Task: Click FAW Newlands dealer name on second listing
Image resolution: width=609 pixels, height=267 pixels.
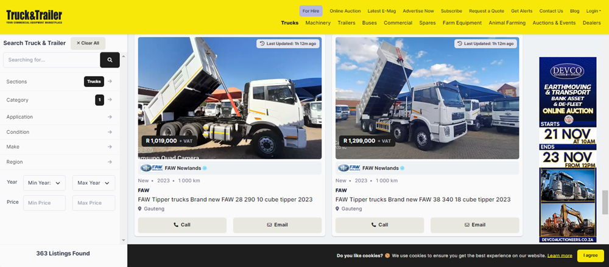Action: click(x=381, y=168)
